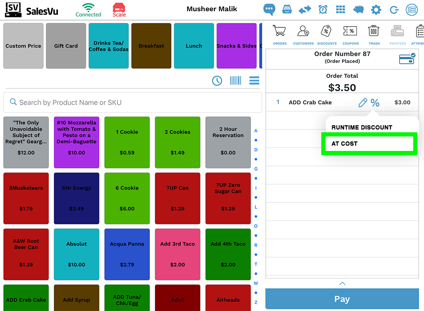
Task: Open the round menu icon at top right
Action: click(x=412, y=10)
